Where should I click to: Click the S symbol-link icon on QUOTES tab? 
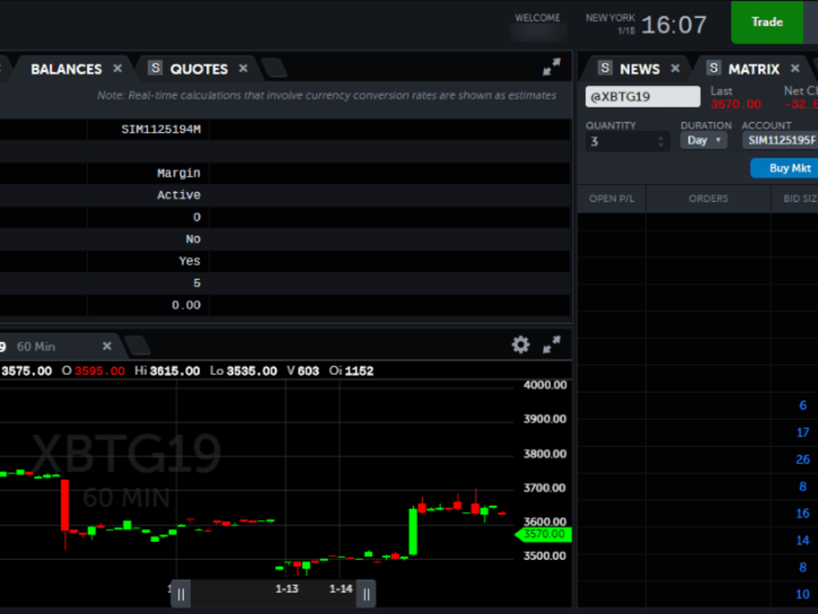155,68
